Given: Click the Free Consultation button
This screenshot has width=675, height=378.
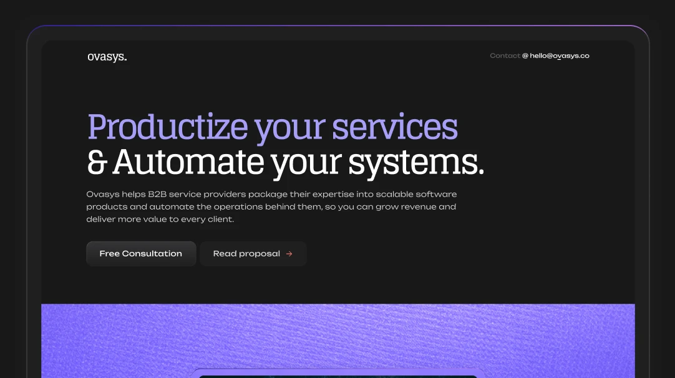Looking at the screenshot, I should coord(141,254).
